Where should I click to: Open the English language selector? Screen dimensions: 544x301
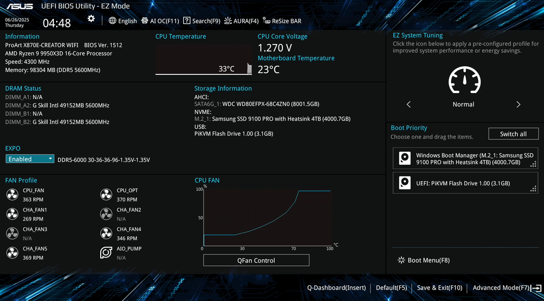123,21
